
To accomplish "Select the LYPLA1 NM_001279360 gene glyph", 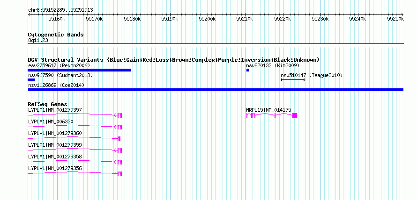I will click(x=74, y=138).
